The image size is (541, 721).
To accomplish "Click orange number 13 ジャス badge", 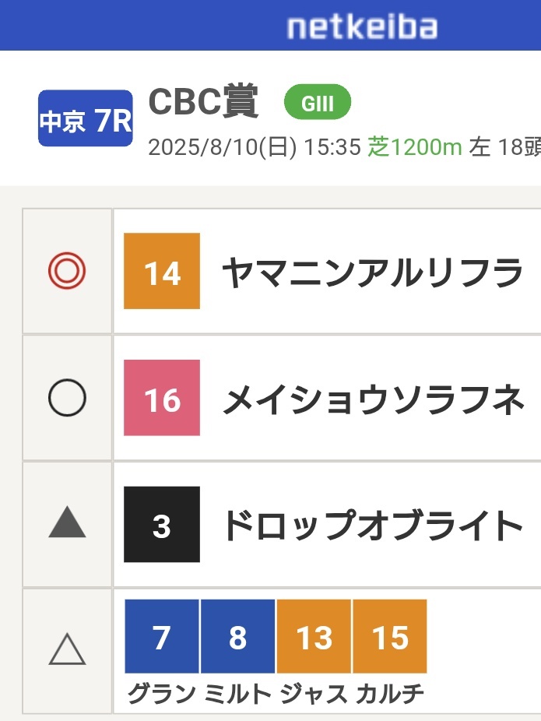I will point(314,636).
